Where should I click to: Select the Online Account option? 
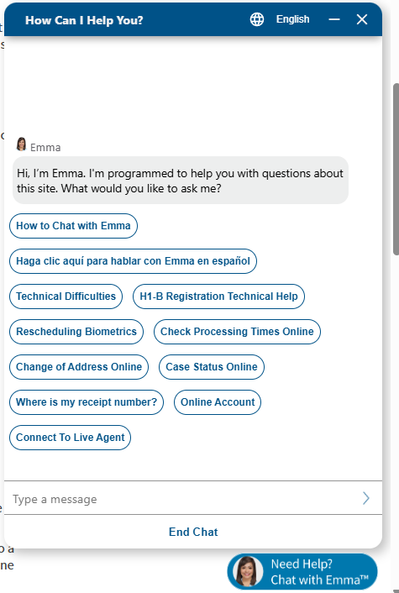[x=218, y=402]
